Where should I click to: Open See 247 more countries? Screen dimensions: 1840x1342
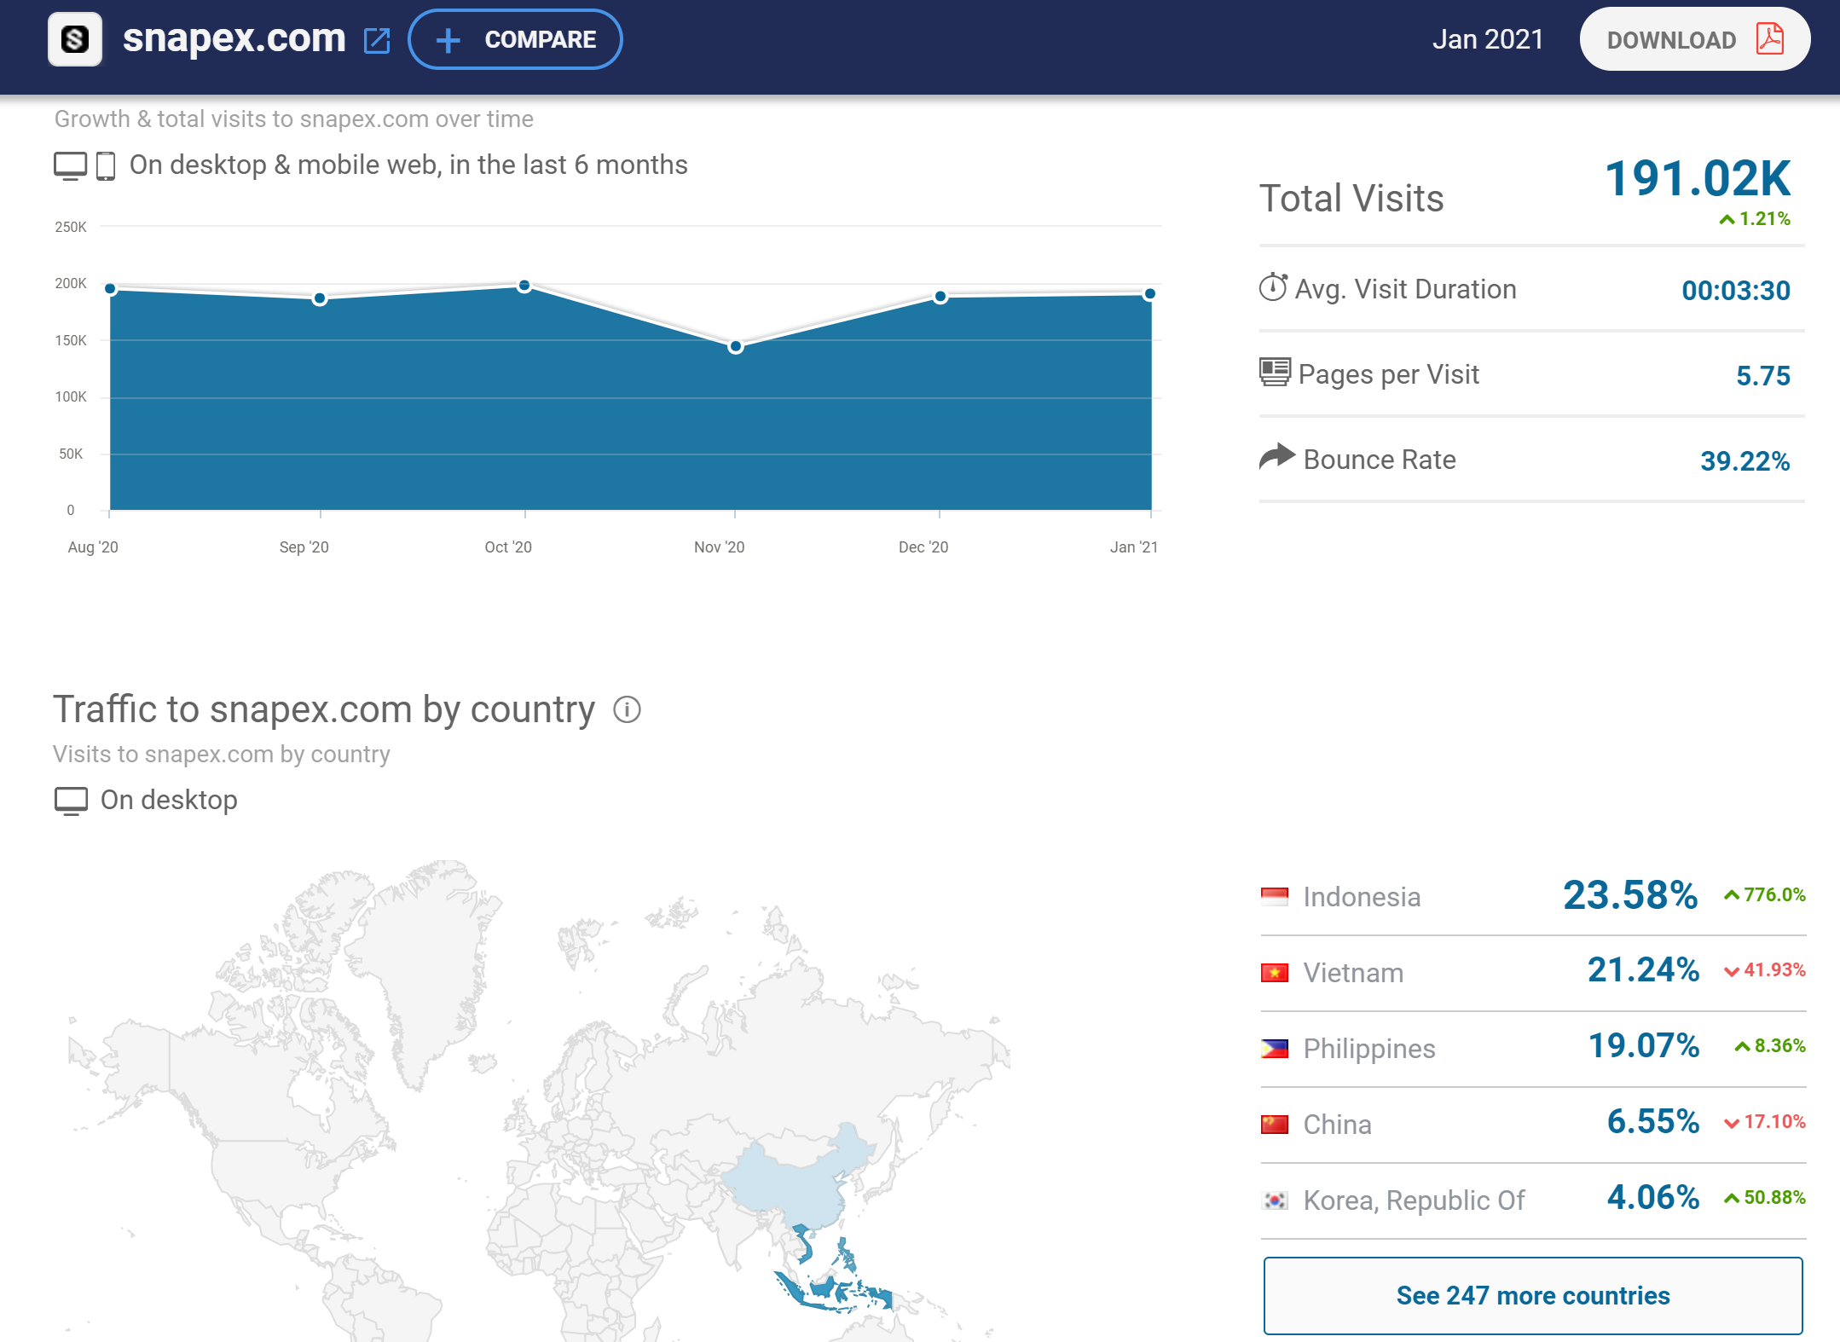(1532, 1295)
